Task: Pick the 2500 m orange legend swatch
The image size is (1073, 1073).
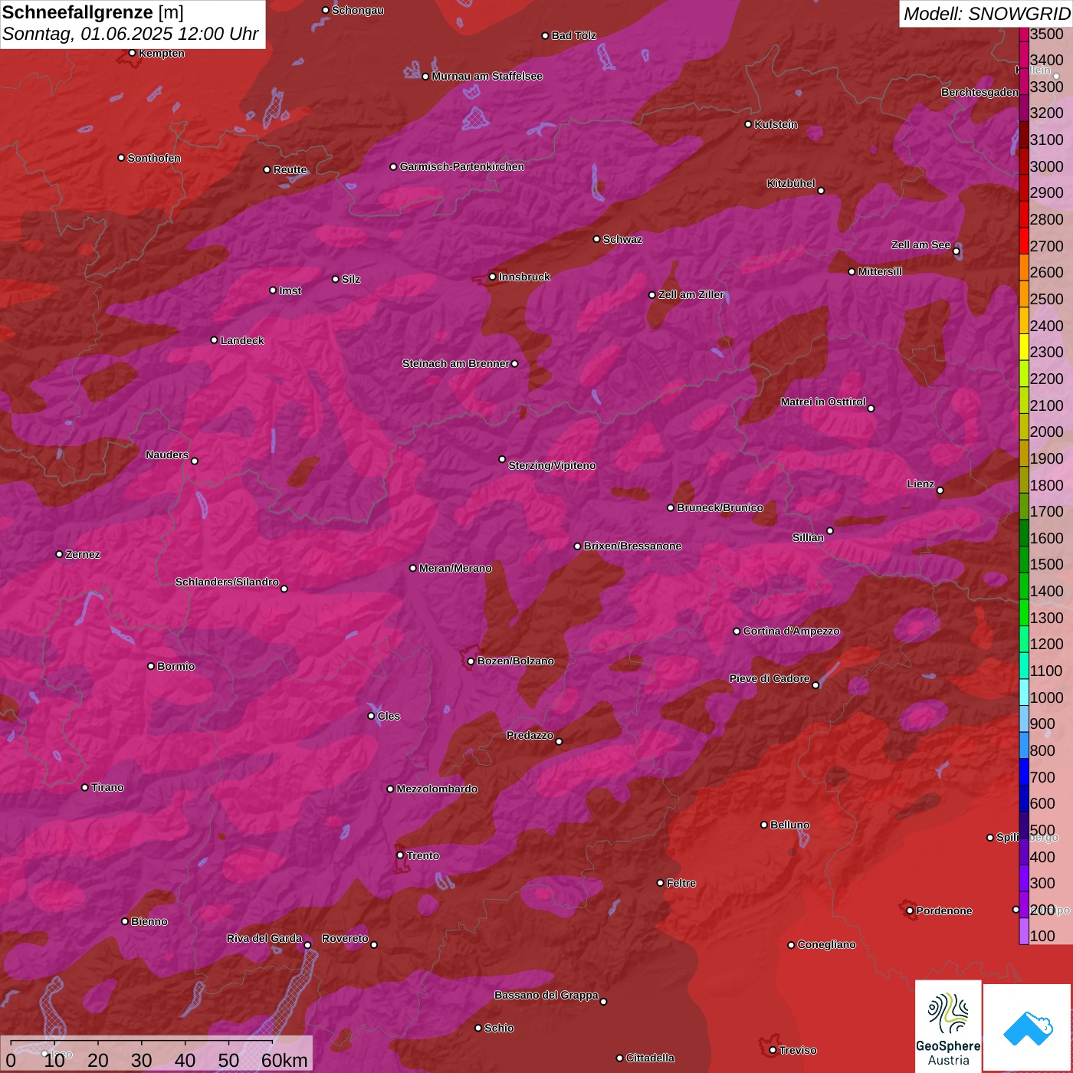Action: [1024, 294]
